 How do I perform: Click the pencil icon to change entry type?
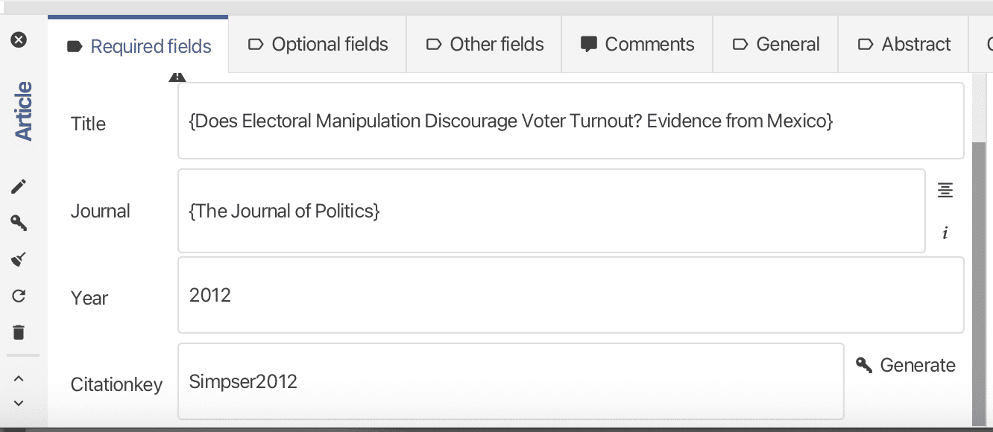point(19,186)
